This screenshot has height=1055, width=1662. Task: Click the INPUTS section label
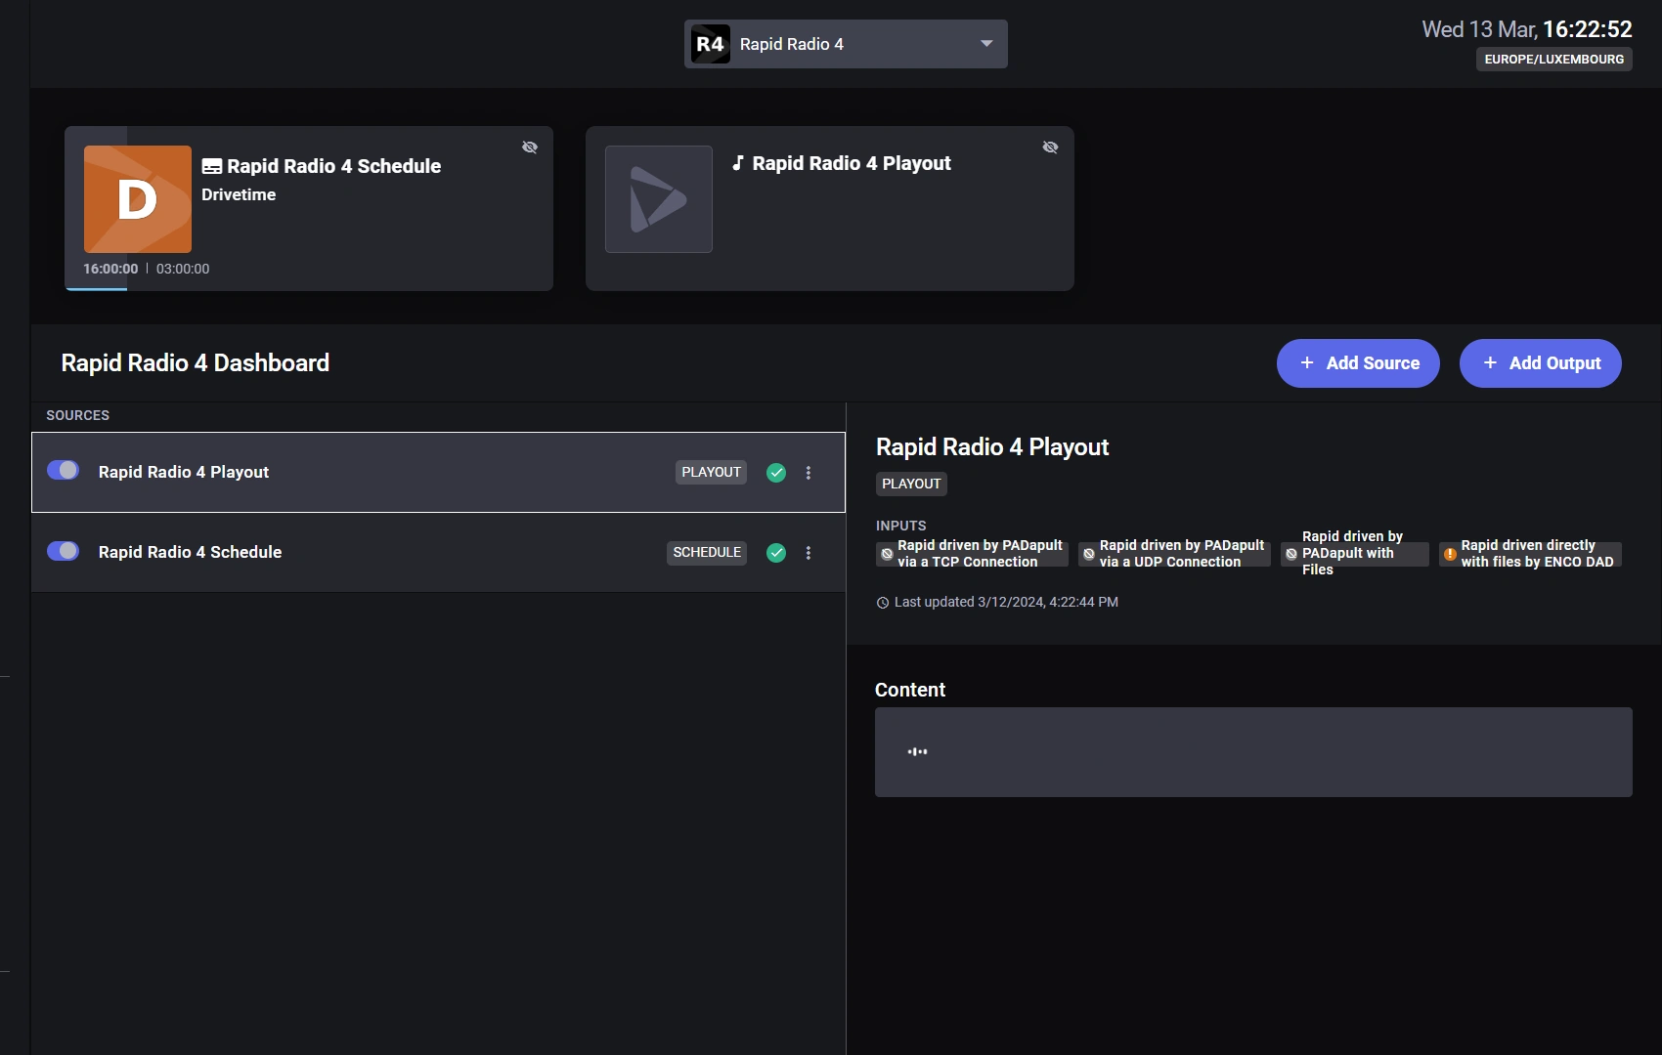coord(900,526)
